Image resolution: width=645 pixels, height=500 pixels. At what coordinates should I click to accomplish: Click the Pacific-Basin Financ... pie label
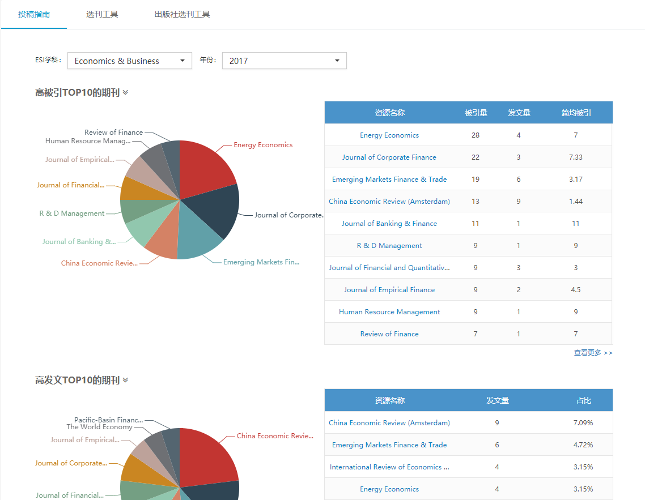pyautogui.click(x=109, y=420)
